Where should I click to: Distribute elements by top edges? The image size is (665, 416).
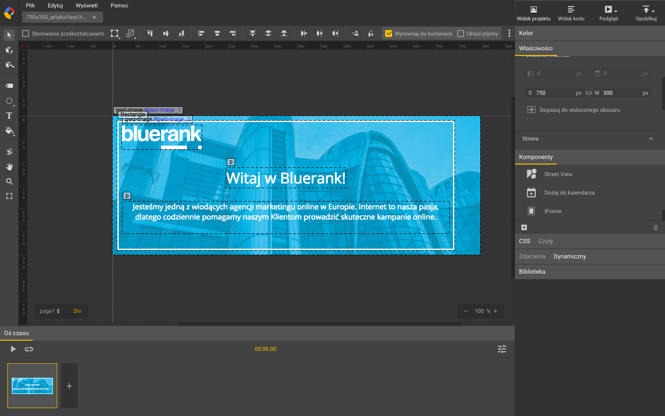click(x=253, y=33)
